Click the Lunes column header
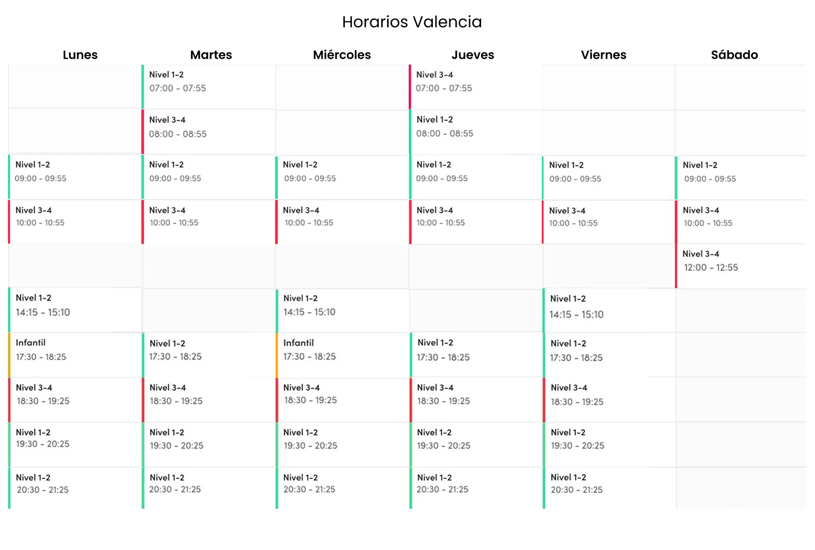Image resolution: width=815 pixels, height=550 pixels. pos(80,55)
